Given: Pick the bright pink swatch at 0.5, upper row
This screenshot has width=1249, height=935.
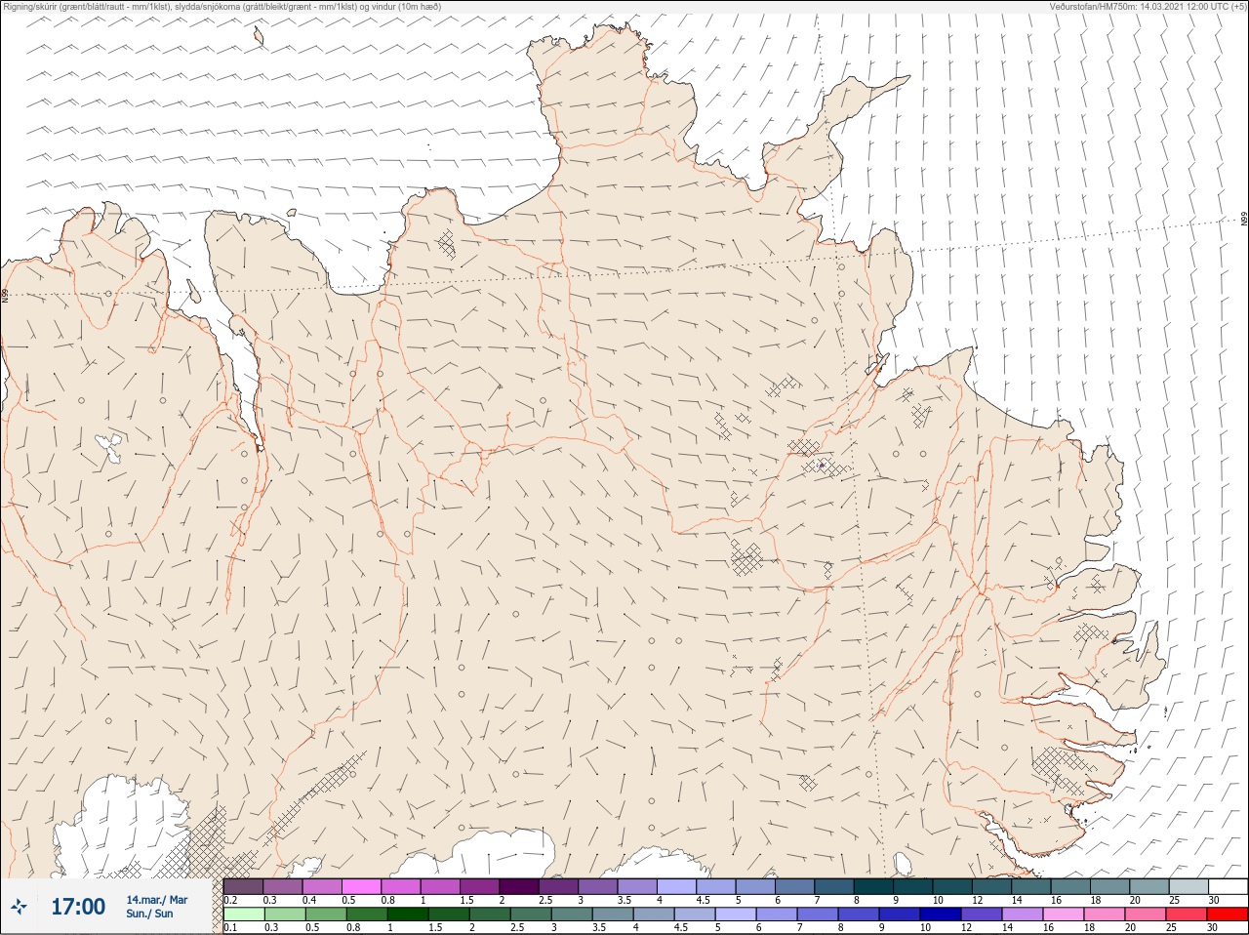Looking at the screenshot, I should pyautogui.click(x=361, y=887).
